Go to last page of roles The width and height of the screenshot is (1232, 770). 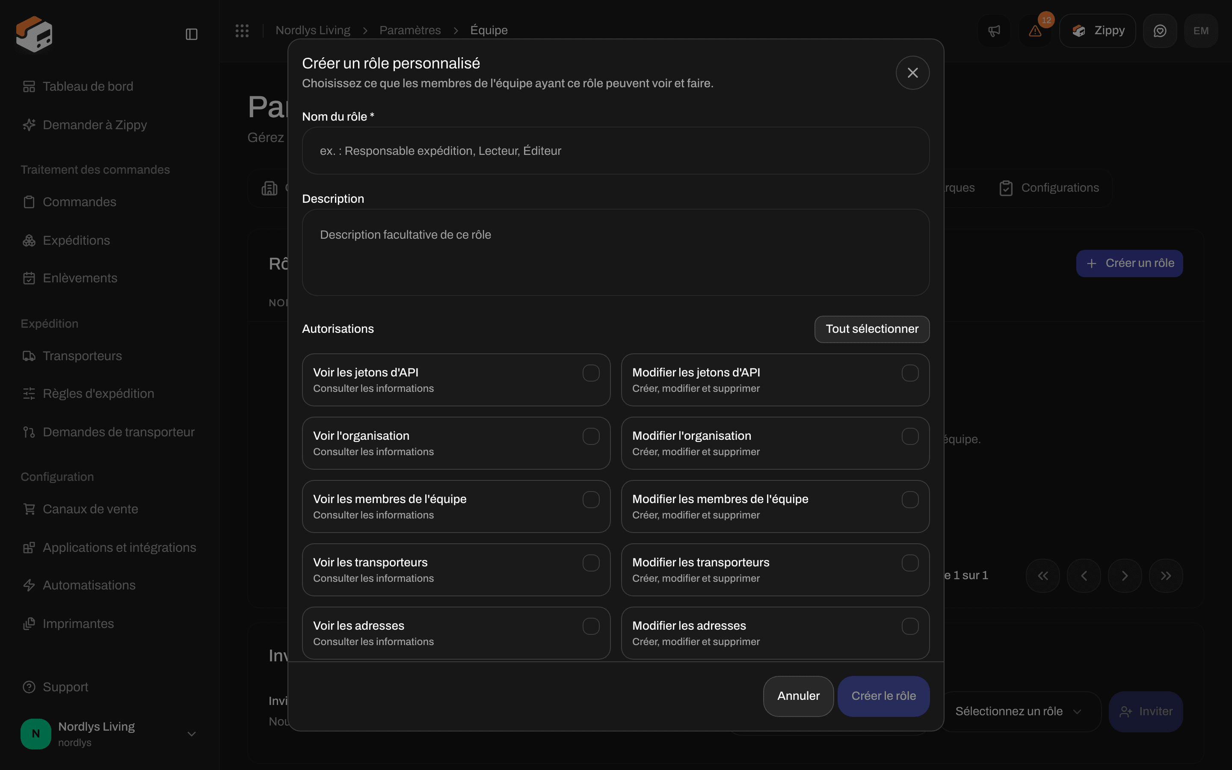point(1166,575)
